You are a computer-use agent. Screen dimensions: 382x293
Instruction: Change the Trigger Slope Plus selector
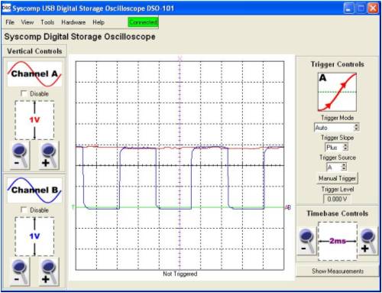pyautogui.click(x=336, y=148)
